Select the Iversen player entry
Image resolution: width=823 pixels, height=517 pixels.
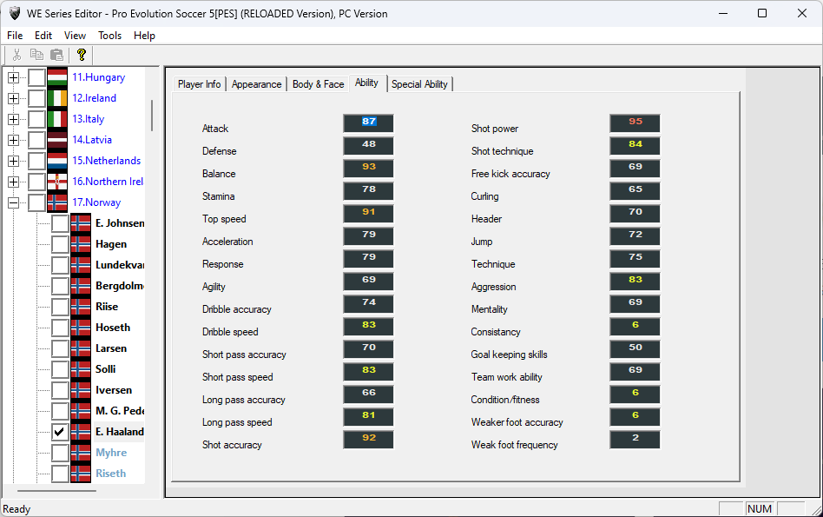coord(114,390)
